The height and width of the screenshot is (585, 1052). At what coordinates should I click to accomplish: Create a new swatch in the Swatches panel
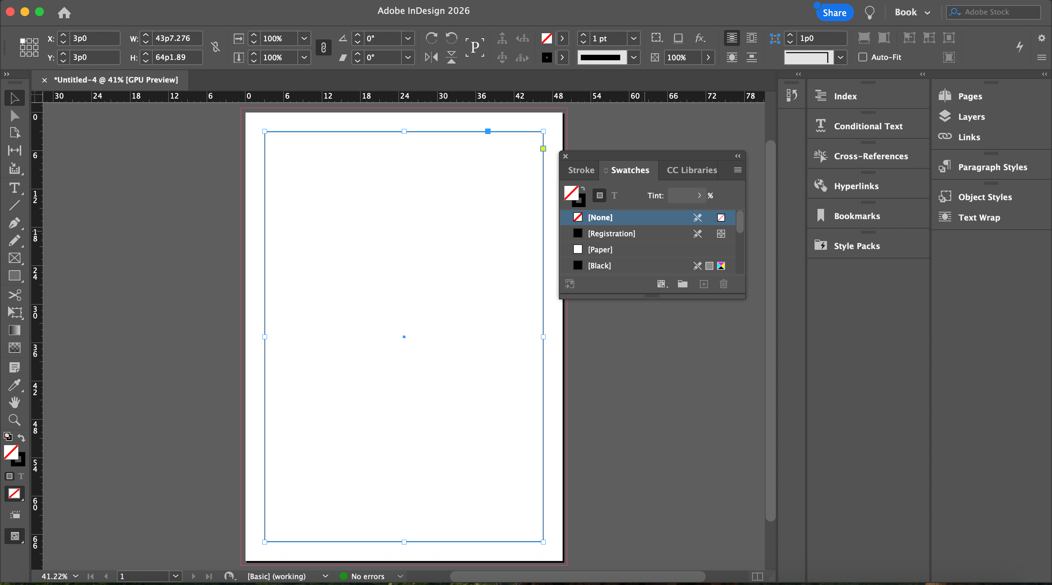coord(704,284)
